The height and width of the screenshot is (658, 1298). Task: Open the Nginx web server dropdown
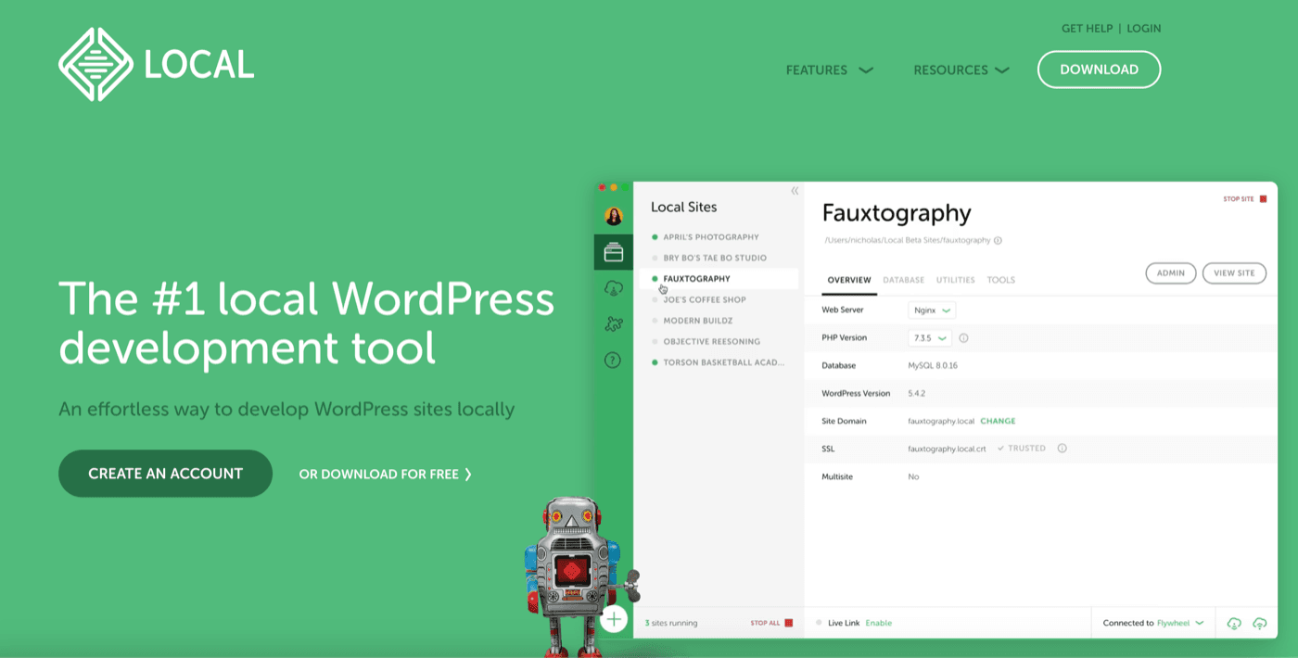click(x=932, y=310)
